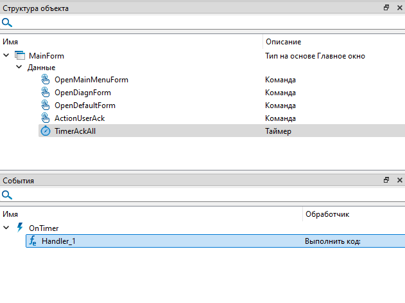The width and height of the screenshot is (405, 303).
Task: Select the ActionUserAck tree item
Action: [80, 118]
